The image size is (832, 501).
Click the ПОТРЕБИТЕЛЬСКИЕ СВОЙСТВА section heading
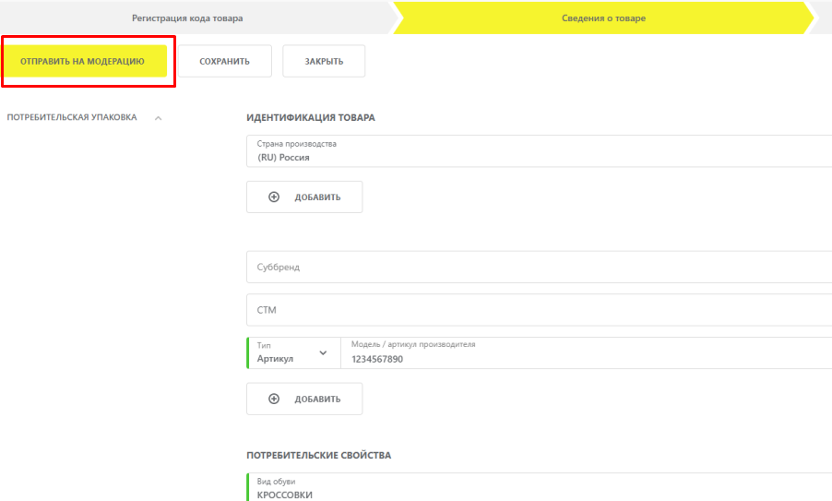click(x=318, y=456)
